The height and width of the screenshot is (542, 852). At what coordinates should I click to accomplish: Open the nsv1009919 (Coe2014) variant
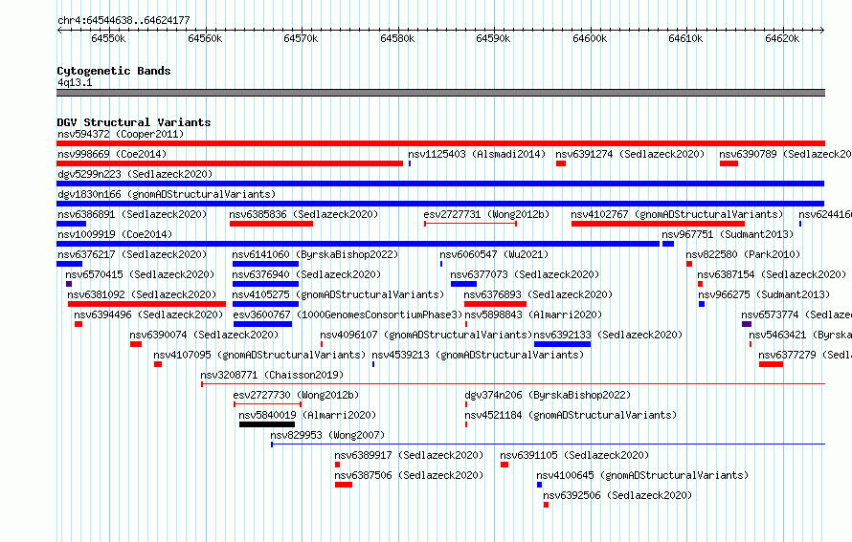tap(115, 234)
